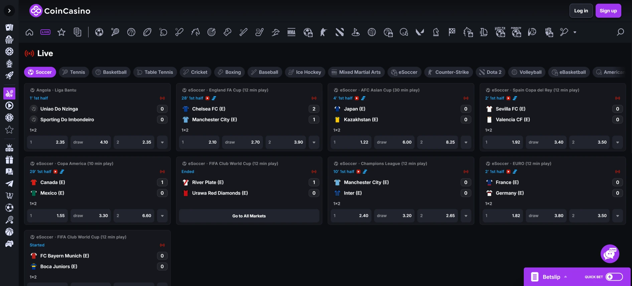Open game controller icon in left sidebar
Viewport: 632px width, 286px height.
[9, 244]
